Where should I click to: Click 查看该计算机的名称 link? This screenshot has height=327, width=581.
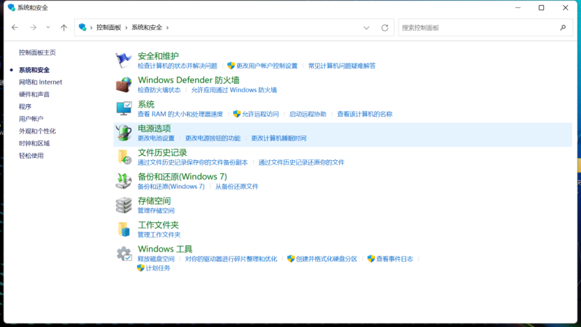[x=364, y=114]
